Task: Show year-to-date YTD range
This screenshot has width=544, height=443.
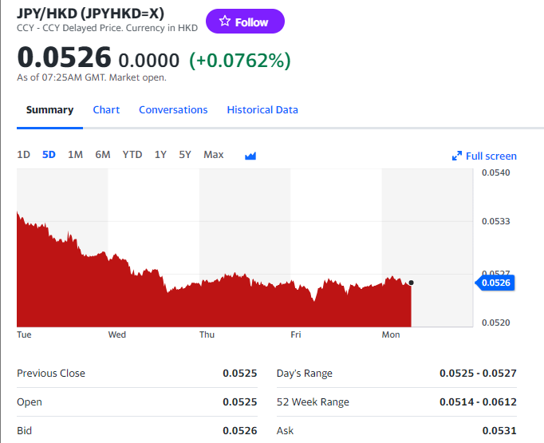Action: pos(132,155)
